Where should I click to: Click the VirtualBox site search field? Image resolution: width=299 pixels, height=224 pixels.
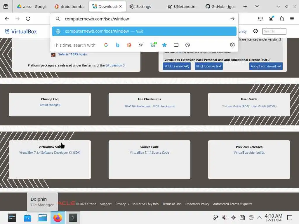(274, 31)
